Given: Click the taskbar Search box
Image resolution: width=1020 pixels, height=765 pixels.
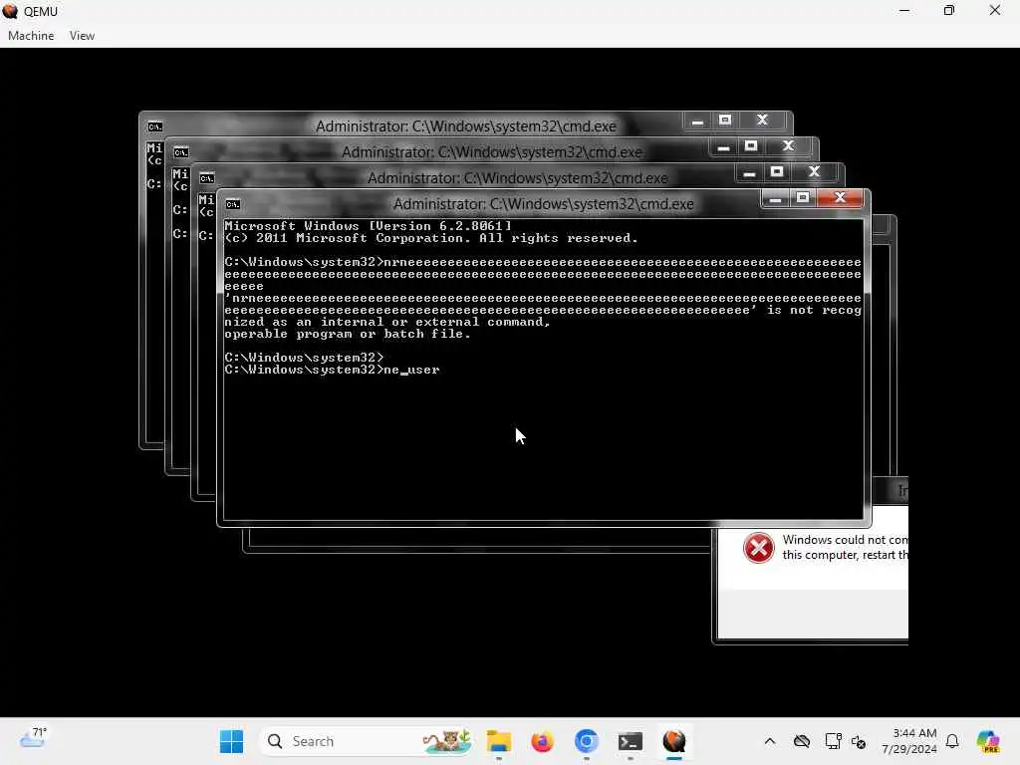Looking at the screenshot, I should pos(366,741).
